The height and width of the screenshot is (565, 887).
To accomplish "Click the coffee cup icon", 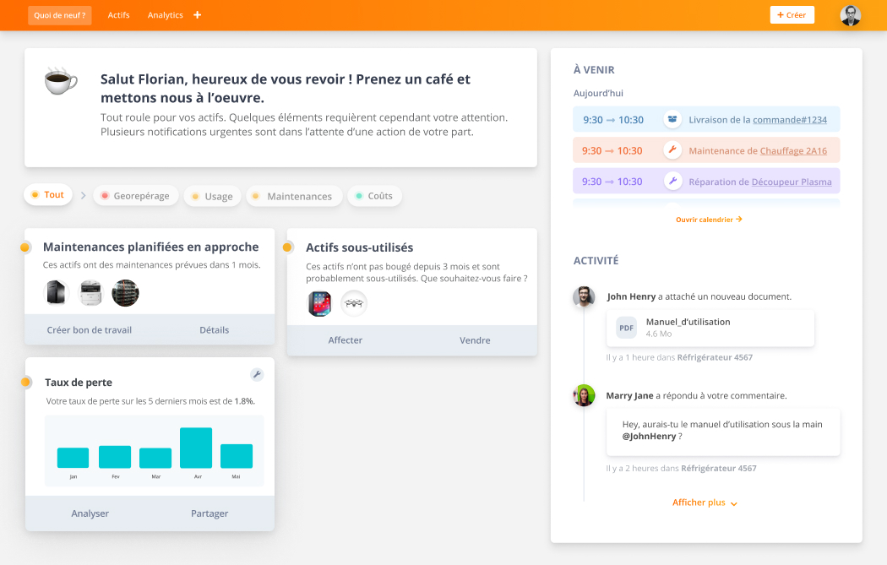I will pyautogui.click(x=61, y=81).
